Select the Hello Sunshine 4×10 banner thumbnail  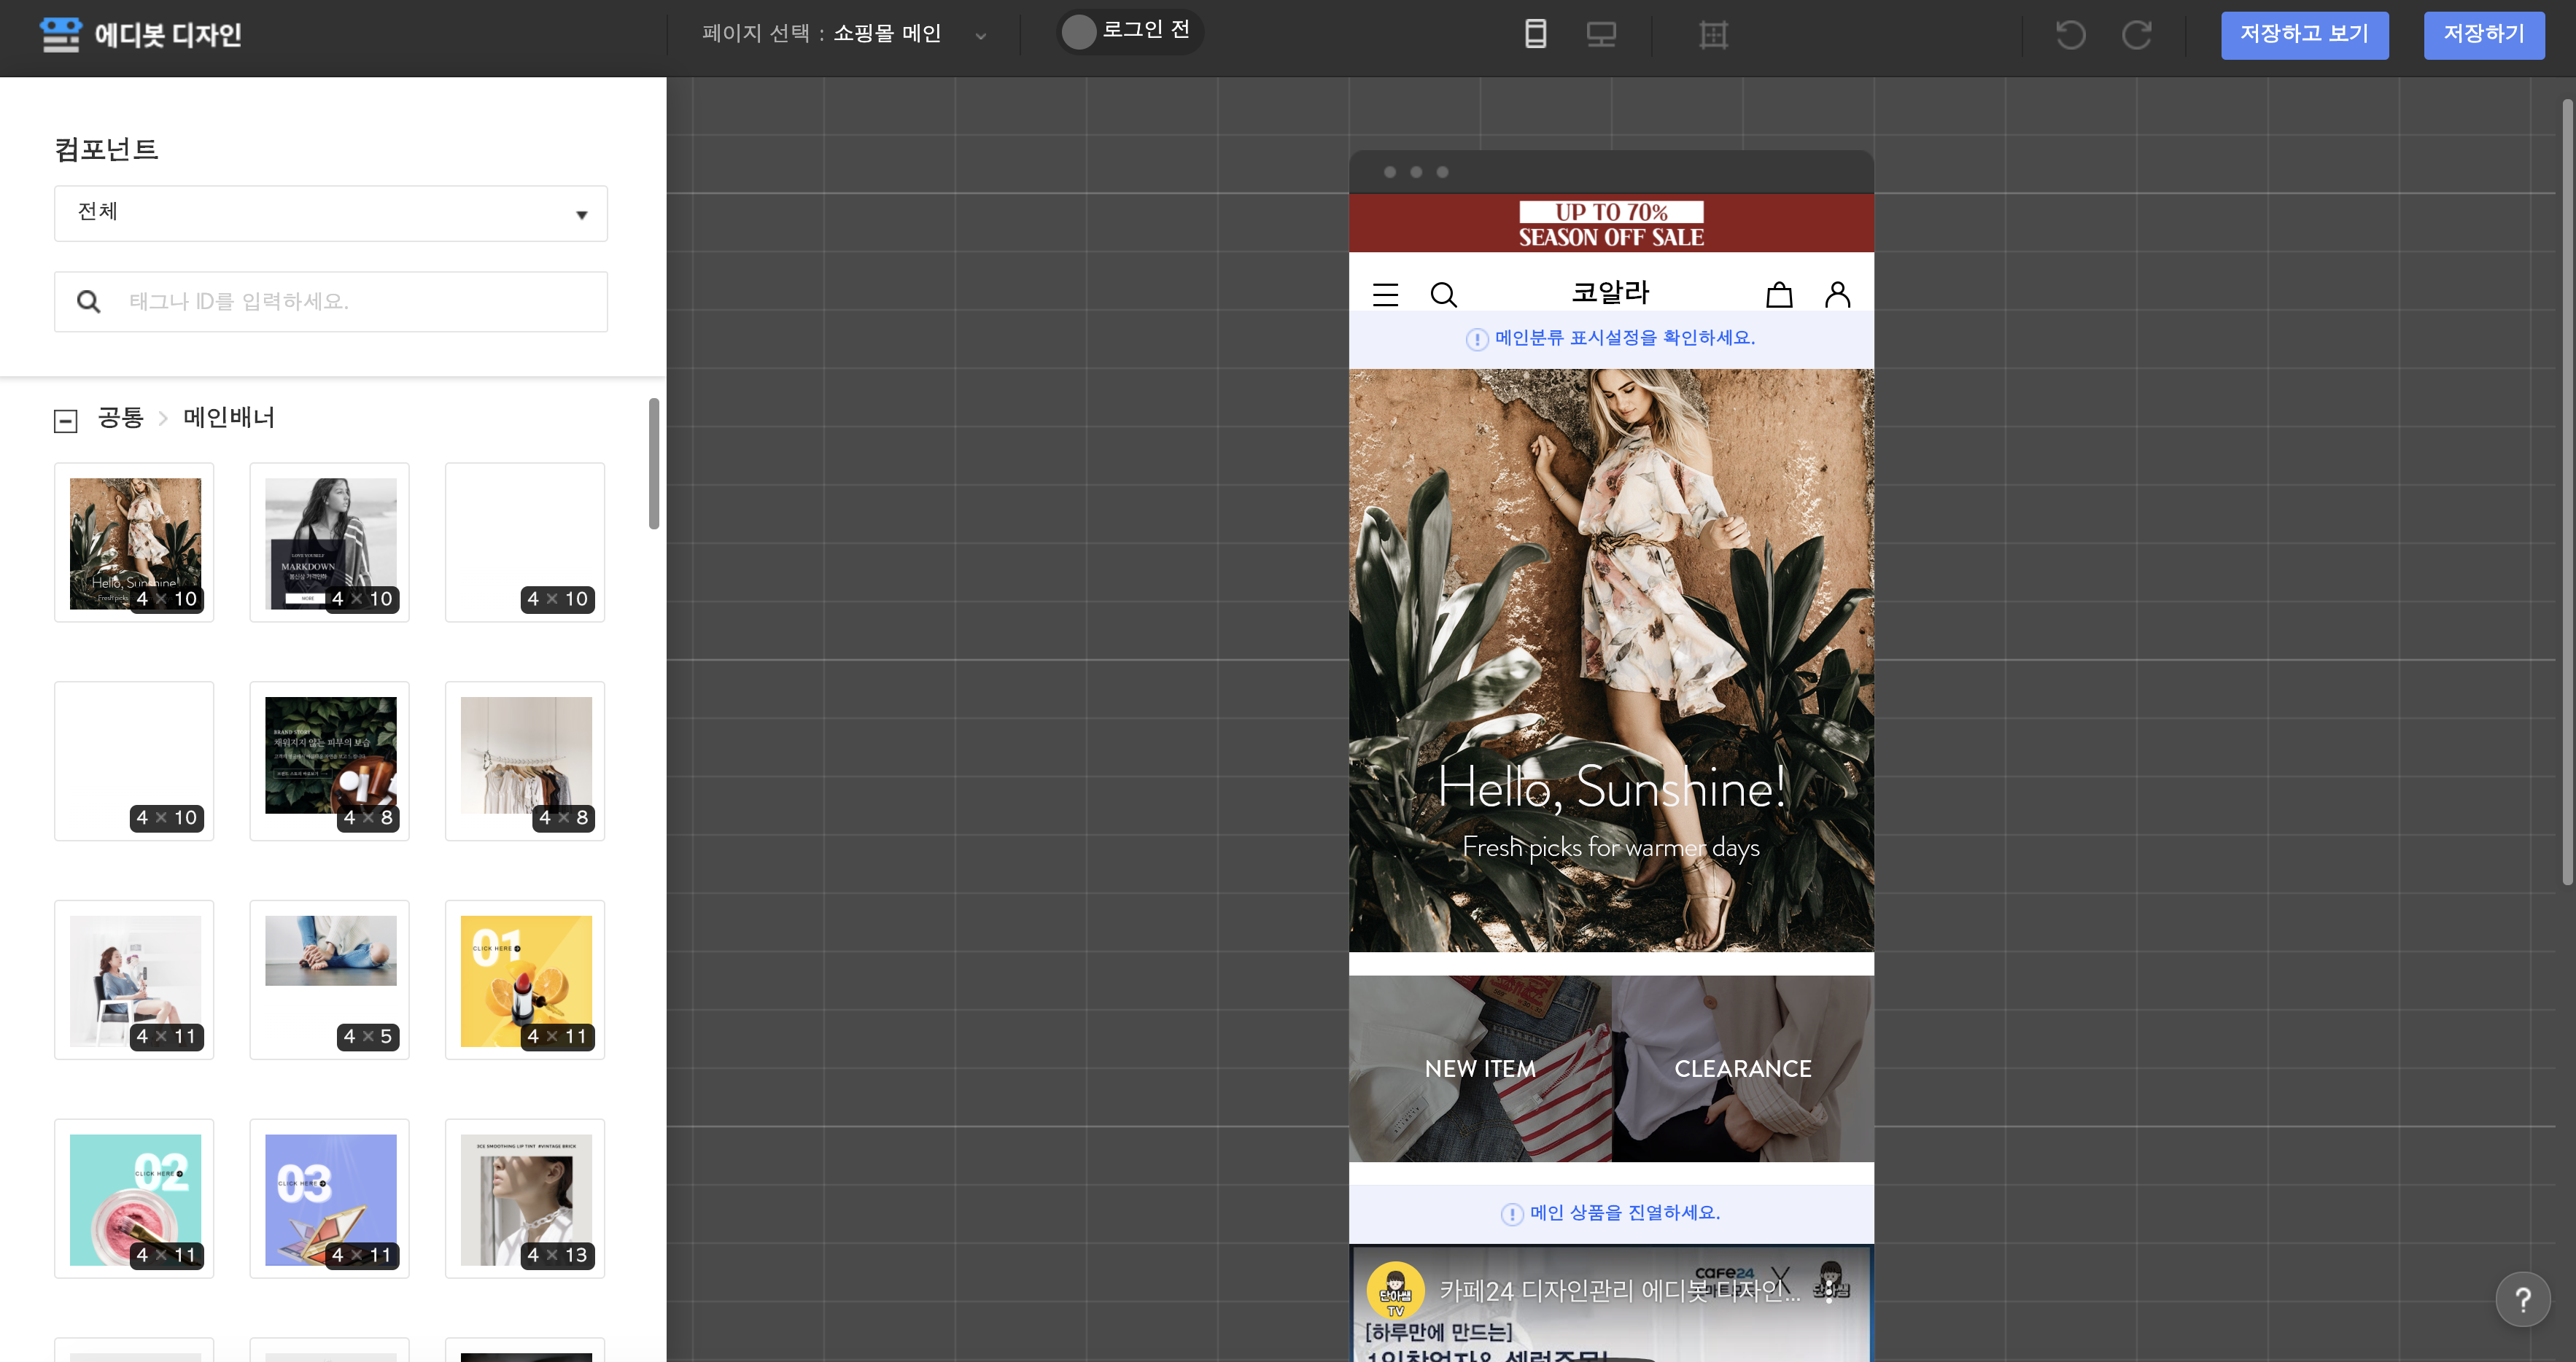tap(134, 542)
